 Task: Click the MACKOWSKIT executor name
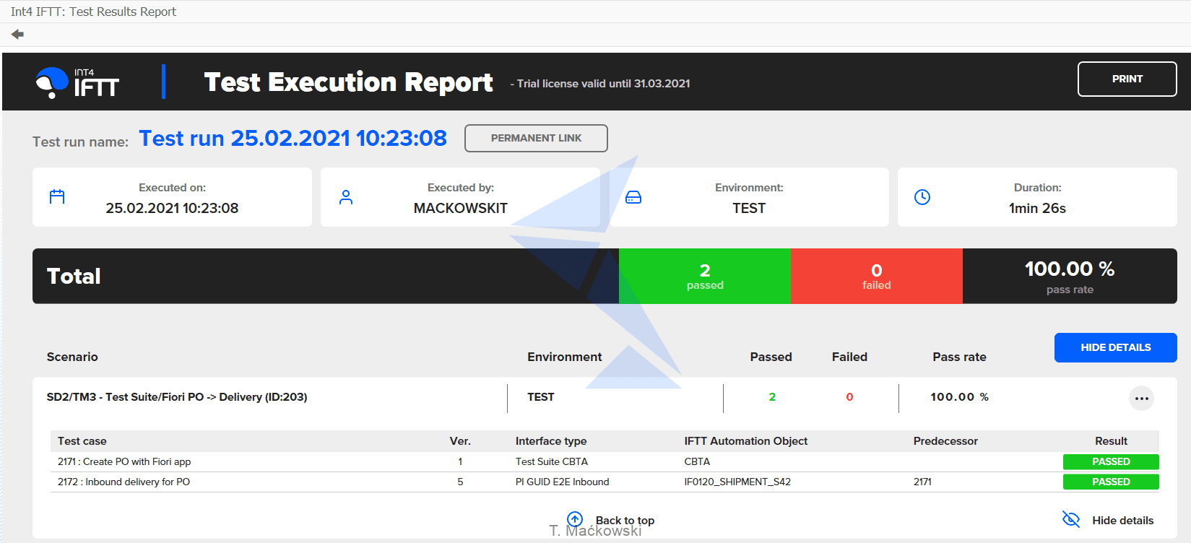(x=461, y=208)
